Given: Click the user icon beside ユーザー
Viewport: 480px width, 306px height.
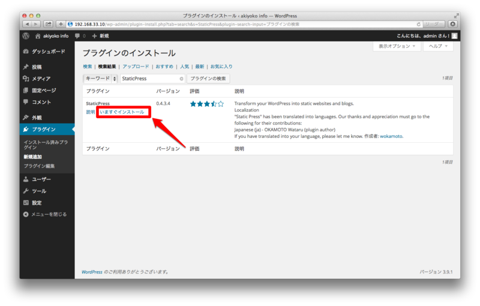Looking at the screenshot, I should [26, 179].
